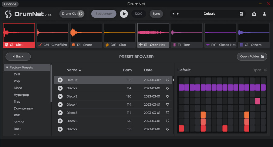Click the D1 - Snare drum icon

pos(73,45)
